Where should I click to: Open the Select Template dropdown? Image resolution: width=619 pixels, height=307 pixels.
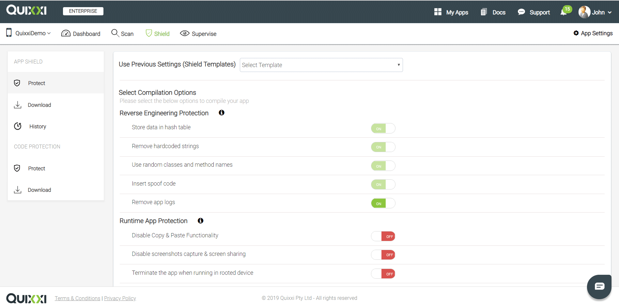point(321,65)
